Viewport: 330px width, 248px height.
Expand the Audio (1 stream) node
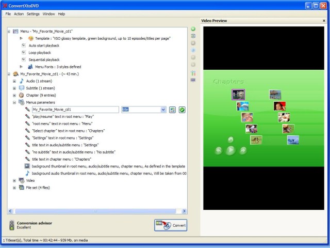pos(14,81)
